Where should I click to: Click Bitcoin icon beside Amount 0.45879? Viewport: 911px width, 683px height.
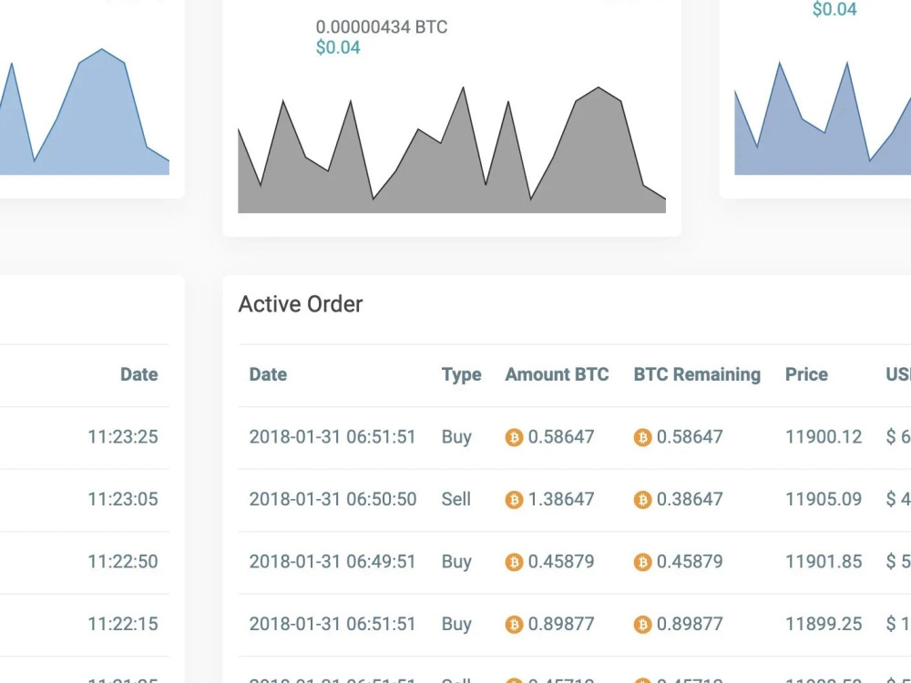(514, 562)
